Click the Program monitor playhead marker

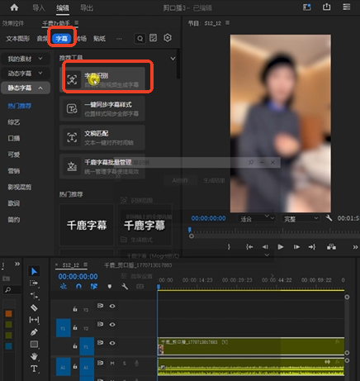190,230
